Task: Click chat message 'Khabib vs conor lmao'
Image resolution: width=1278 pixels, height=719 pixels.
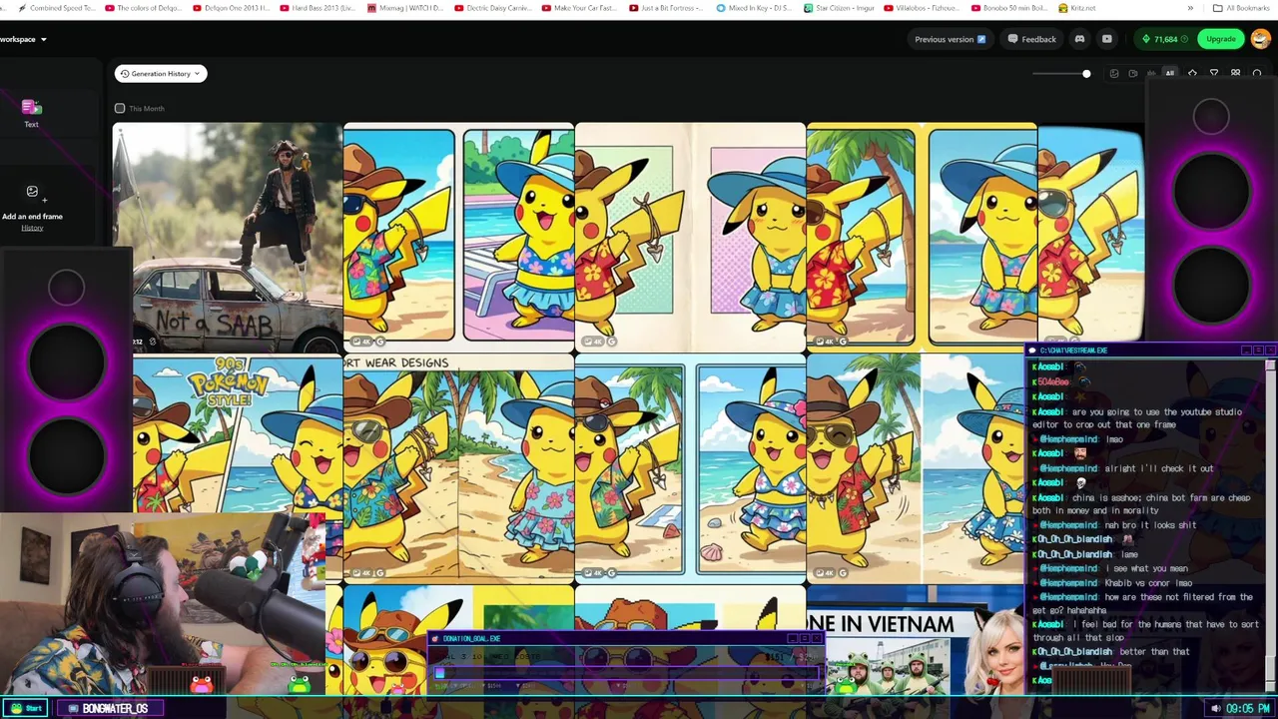Action: coord(1148,582)
